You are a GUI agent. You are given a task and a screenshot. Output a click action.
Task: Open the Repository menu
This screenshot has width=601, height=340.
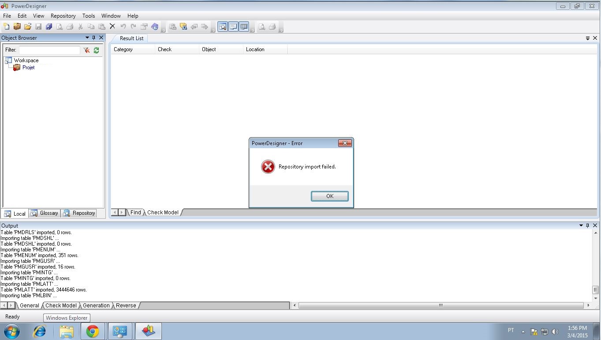63,16
